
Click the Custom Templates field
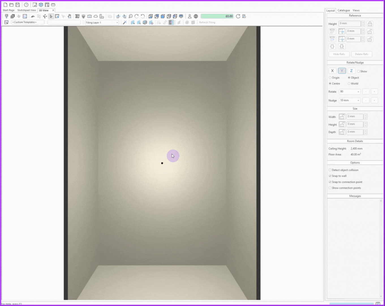click(28, 22)
